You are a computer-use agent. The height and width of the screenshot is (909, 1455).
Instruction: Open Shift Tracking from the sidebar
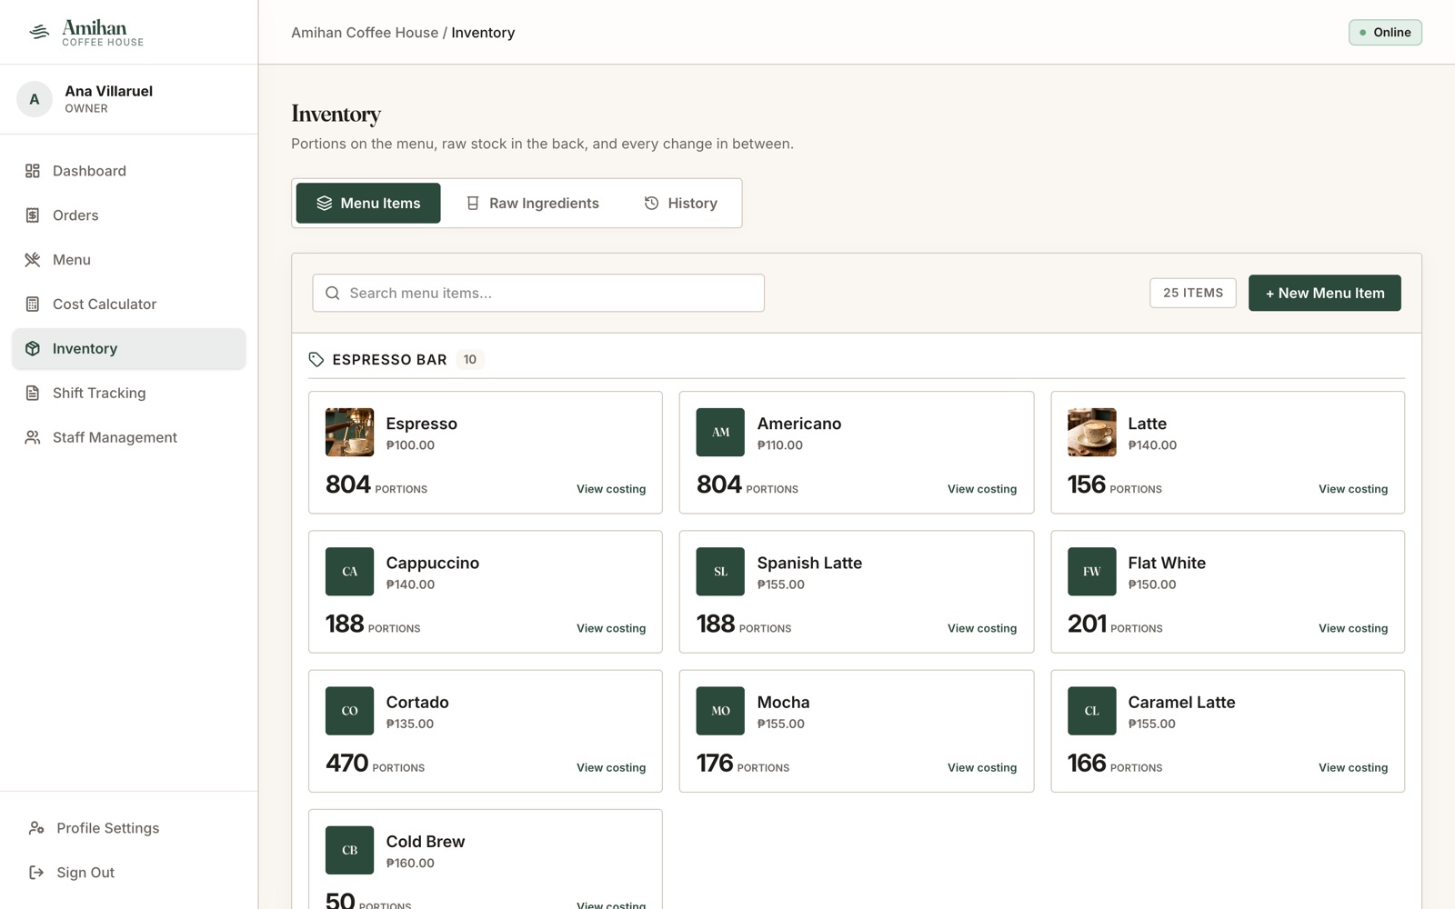(128, 394)
